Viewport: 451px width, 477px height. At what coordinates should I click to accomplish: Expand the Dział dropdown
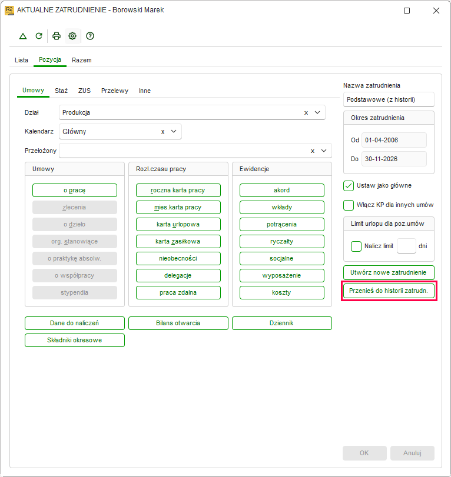317,112
